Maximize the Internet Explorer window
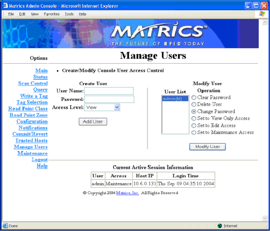 256,6
